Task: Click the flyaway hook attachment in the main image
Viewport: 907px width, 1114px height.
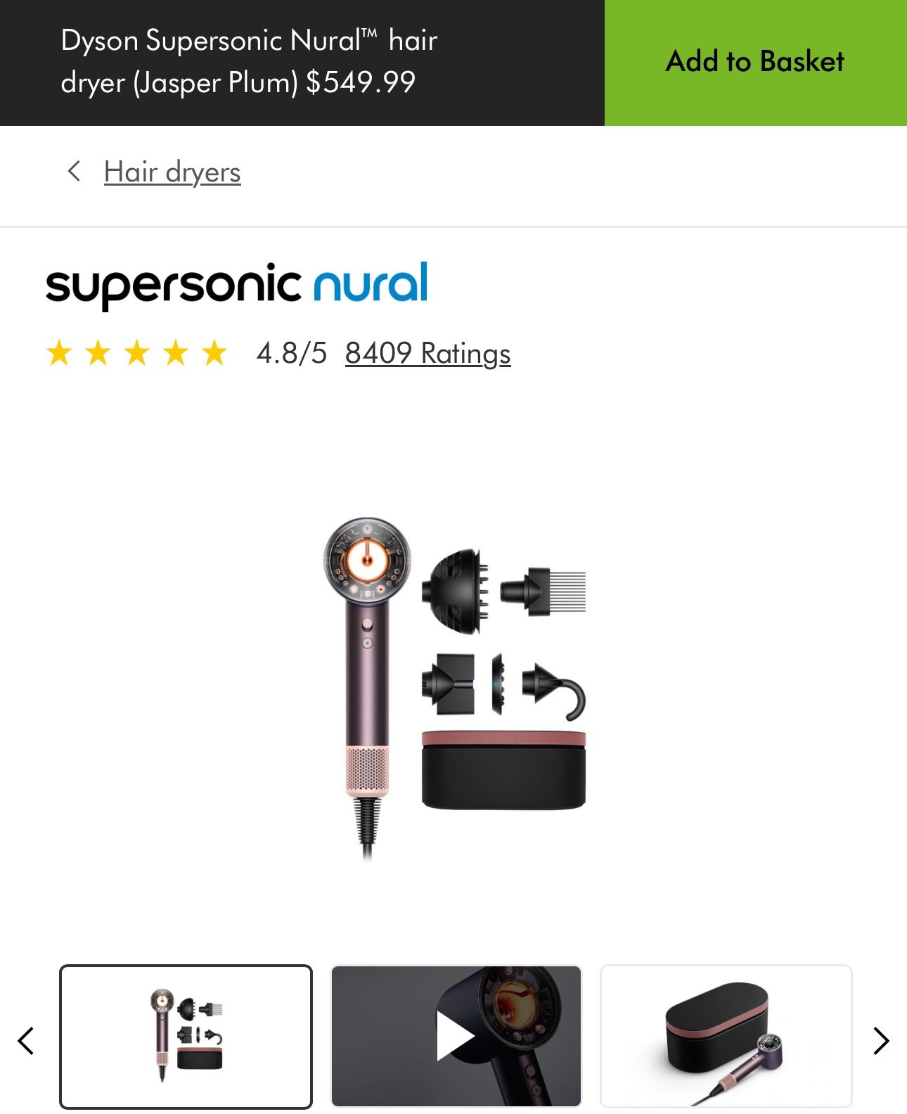Action: tap(554, 691)
